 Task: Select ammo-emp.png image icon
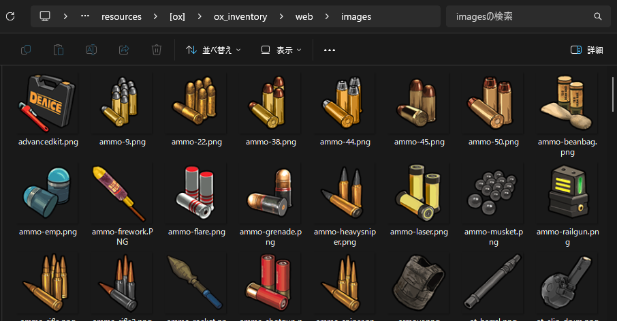click(x=48, y=193)
